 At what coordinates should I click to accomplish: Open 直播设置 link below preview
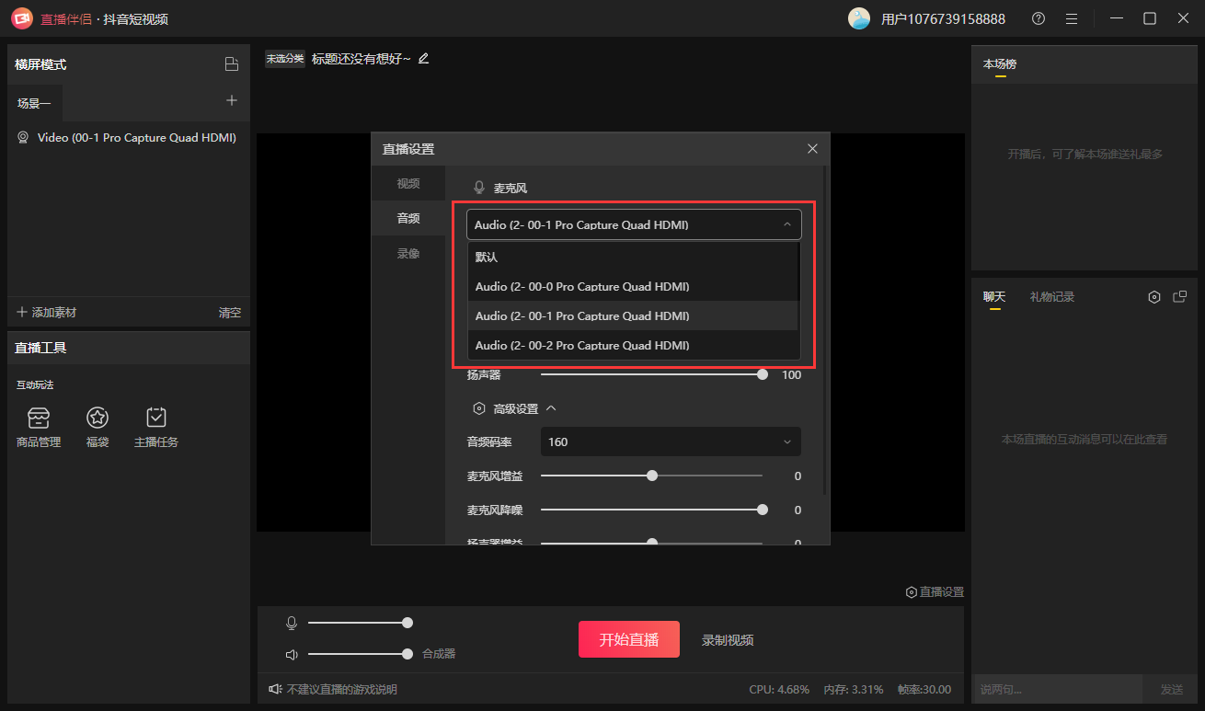tap(935, 592)
